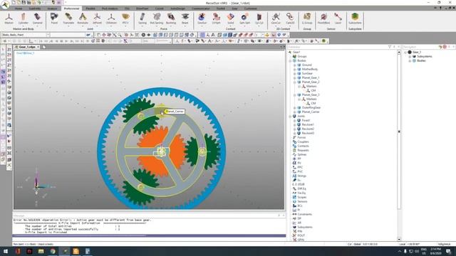
Task: Select the Bushing force tool
Action: pos(171,18)
